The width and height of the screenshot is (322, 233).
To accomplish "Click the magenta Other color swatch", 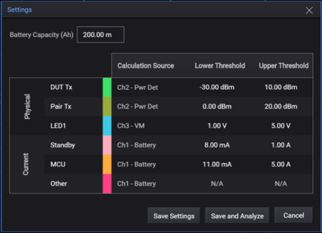I will point(107,184).
